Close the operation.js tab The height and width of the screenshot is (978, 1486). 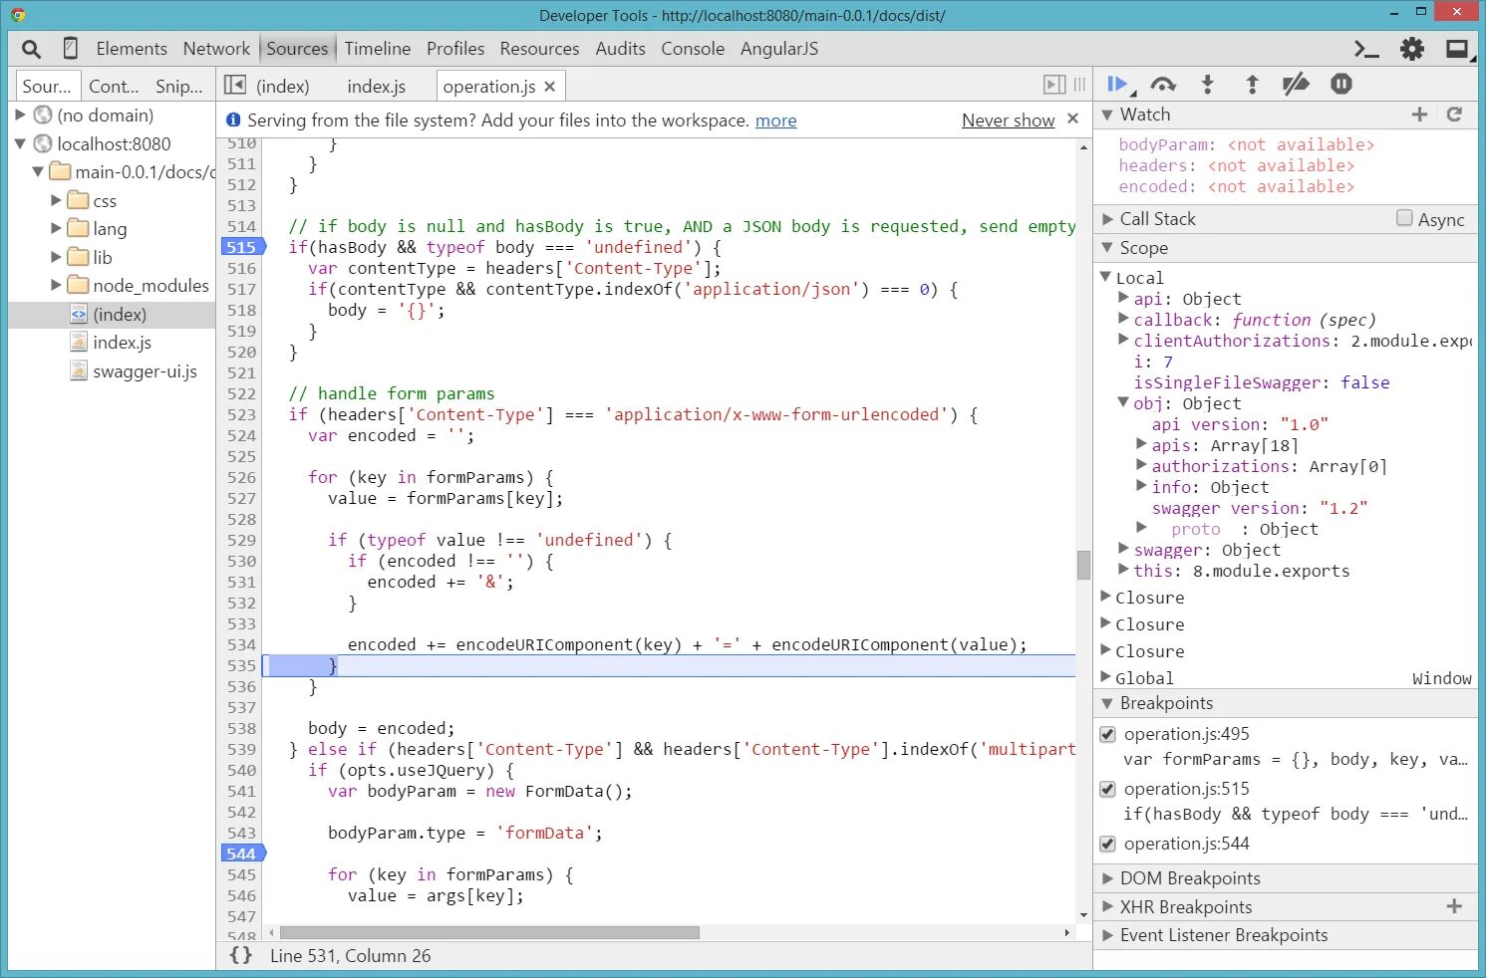pos(549,87)
